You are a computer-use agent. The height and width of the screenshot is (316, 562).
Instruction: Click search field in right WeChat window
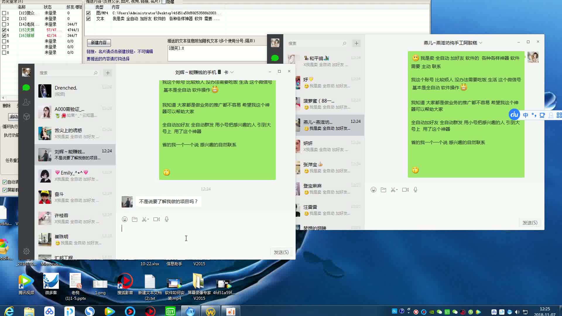pos(317,43)
